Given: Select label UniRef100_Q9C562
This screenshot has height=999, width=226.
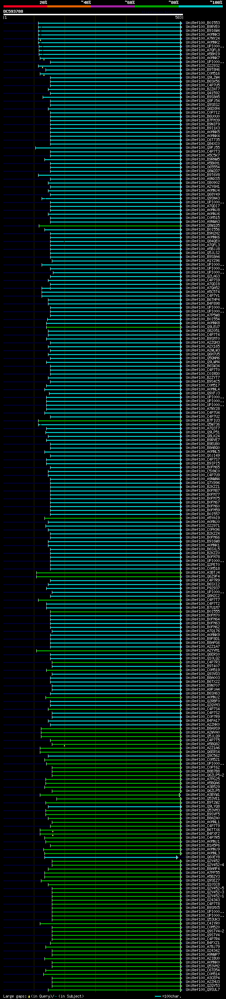Looking at the screenshot, I should click(202, 756).
